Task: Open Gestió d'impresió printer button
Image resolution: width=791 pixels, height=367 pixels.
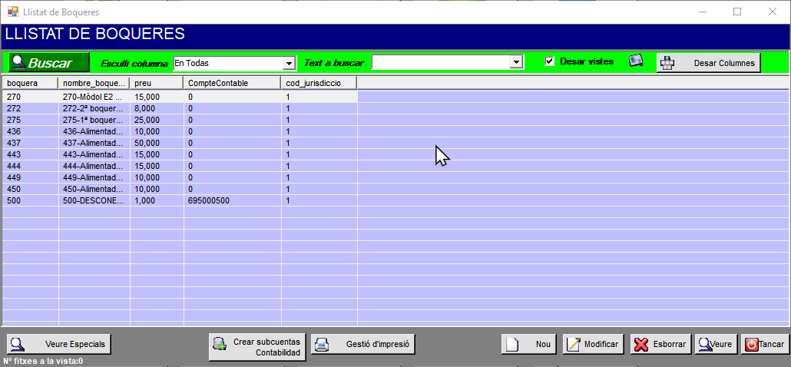Action: point(363,345)
